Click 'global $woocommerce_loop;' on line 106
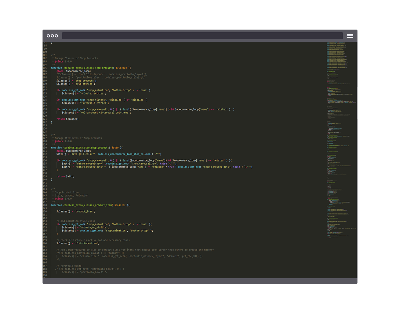This screenshot has width=400, height=320. coord(73,71)
